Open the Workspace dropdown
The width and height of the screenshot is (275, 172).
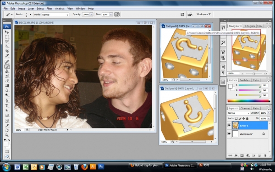203,14
